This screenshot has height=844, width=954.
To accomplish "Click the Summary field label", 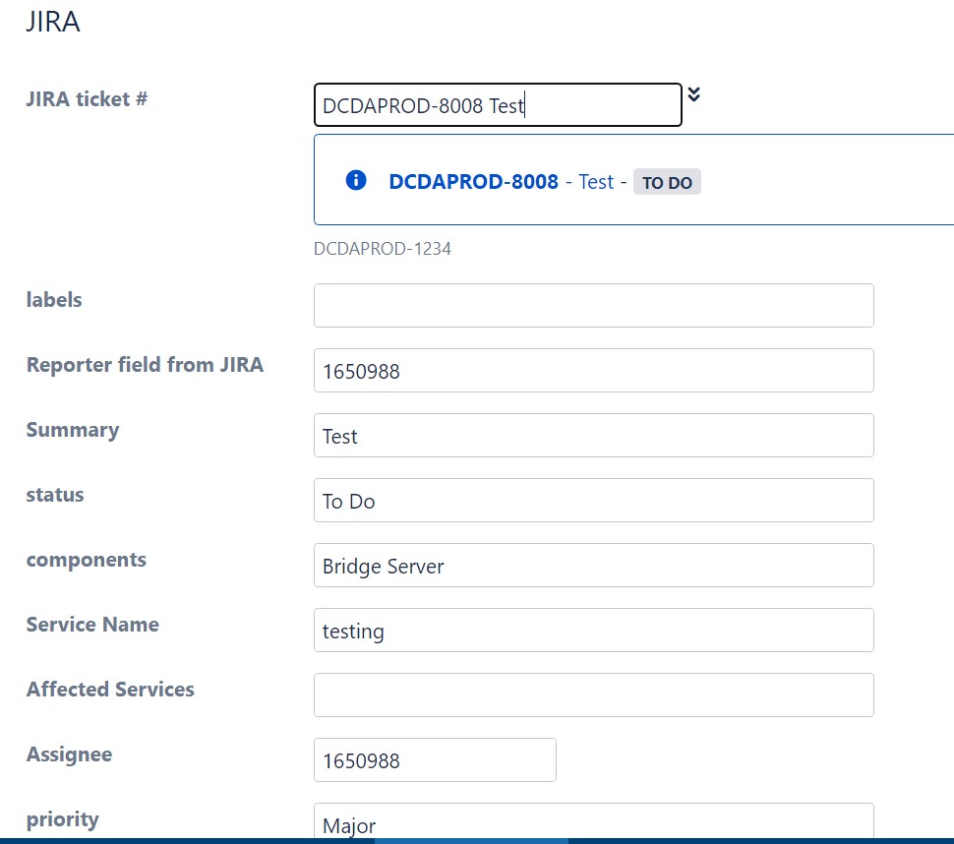I will click(72, 430).
